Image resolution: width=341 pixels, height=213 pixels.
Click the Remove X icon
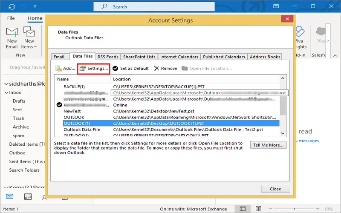pos(156,69)
